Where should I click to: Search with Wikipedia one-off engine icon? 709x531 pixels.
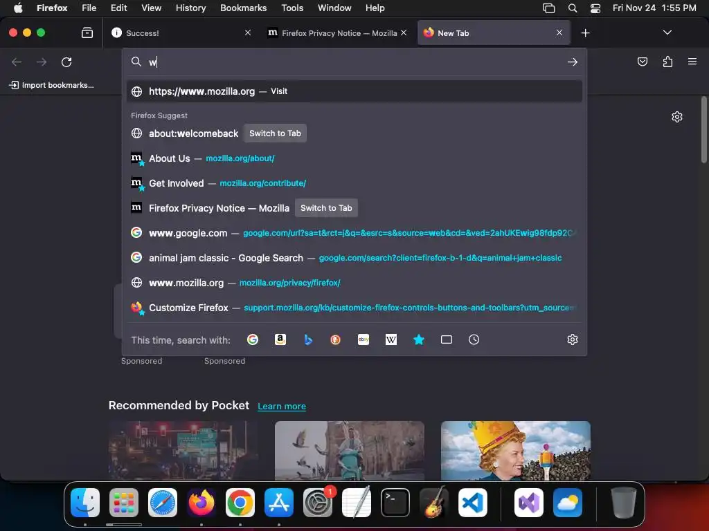[391, 339]
